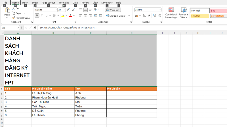
Task: Switch to the Page Layout tab
Action: [48, 3]
